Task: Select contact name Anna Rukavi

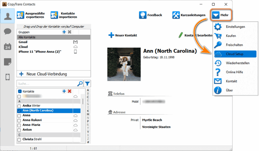Action: click(x=32, y=120)
